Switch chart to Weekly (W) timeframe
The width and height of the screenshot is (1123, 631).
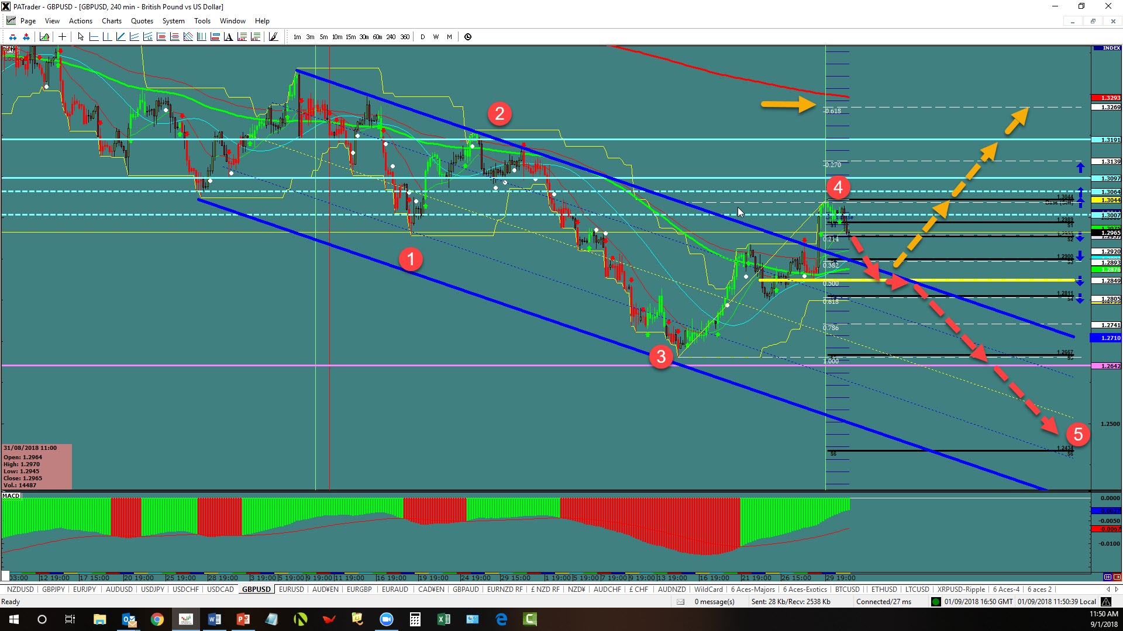(436, 37)
